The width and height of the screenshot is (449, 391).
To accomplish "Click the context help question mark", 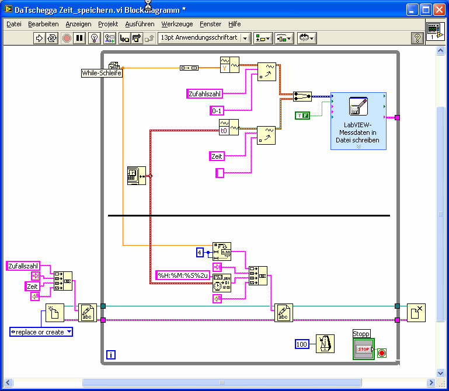I will pos(417,38).
